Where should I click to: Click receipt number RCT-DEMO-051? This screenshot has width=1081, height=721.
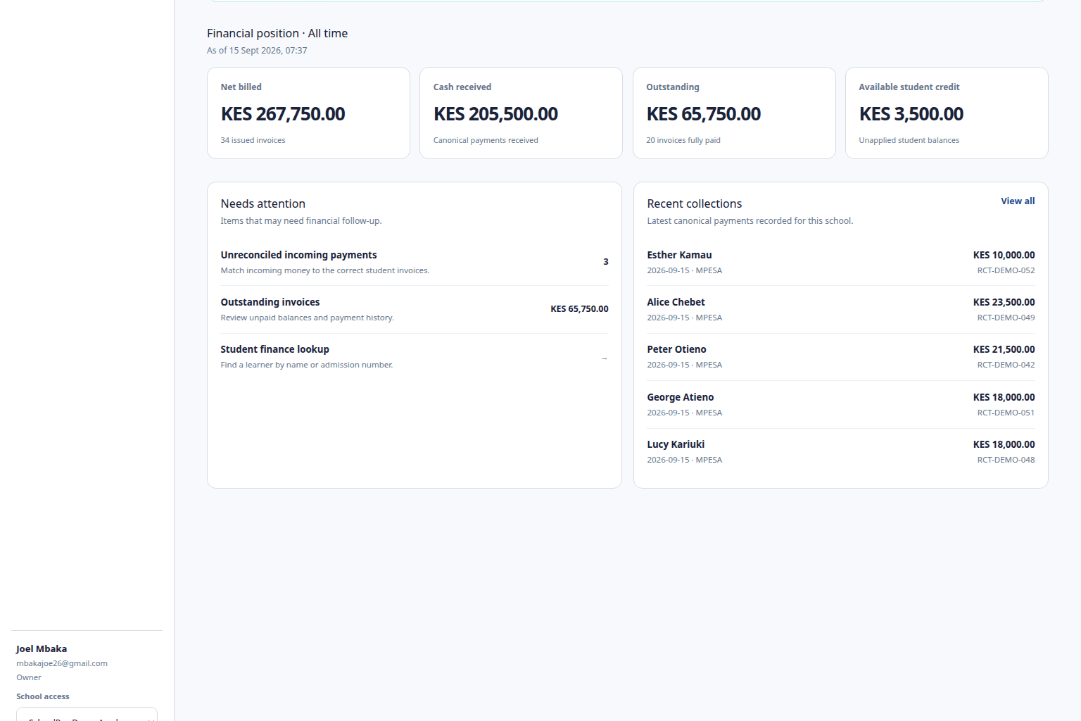tap(1006, 413)
